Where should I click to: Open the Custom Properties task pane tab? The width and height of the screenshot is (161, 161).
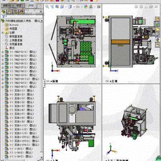(157, 45)
